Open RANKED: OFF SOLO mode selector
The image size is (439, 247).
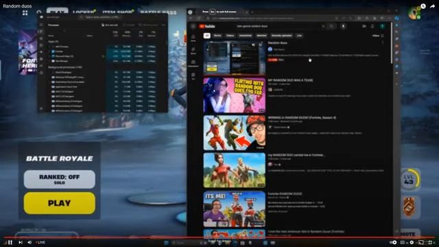[x=60, y=179]
